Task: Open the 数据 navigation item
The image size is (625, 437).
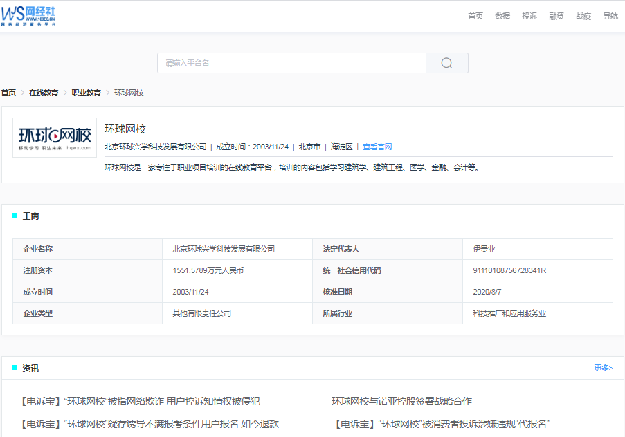Action: click(x=501, y=15)
